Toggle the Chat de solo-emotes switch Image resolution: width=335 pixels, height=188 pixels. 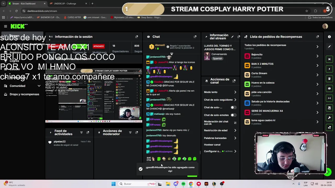(233, 115)
